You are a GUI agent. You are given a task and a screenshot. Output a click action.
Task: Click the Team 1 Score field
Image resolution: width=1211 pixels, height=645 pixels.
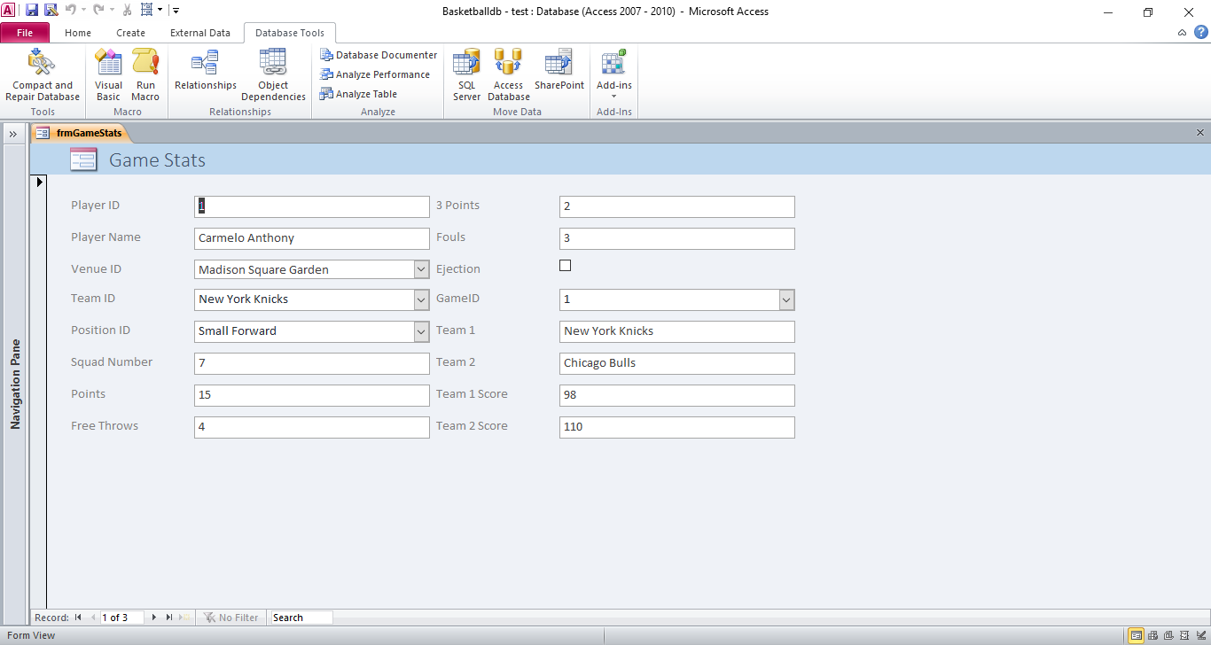677,395
